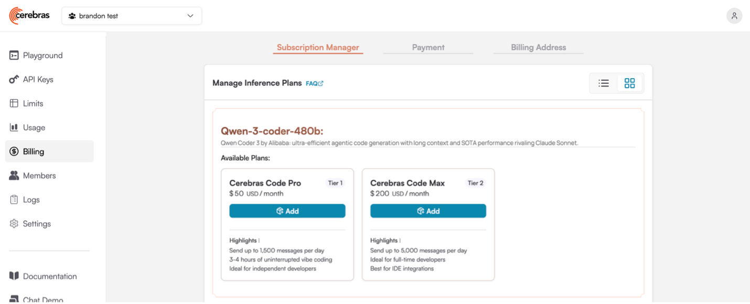Click the Cerebras logo
This screenshot has width=750, height=304.
click(x=29, y=16)
